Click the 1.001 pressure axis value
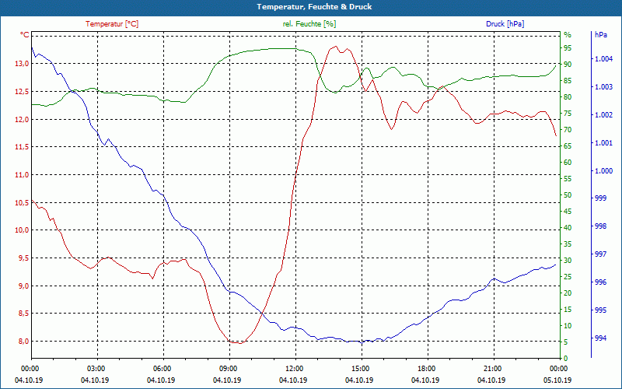 pyautogui.click(x=604, y=143)
